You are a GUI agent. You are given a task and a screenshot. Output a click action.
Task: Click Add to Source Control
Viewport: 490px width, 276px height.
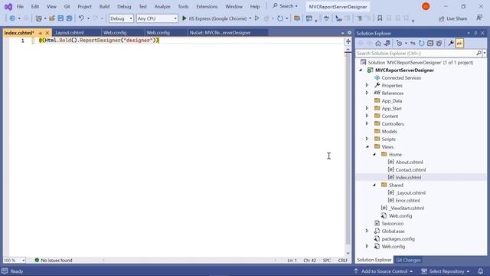pyautogui.click(x=384, y=271)
